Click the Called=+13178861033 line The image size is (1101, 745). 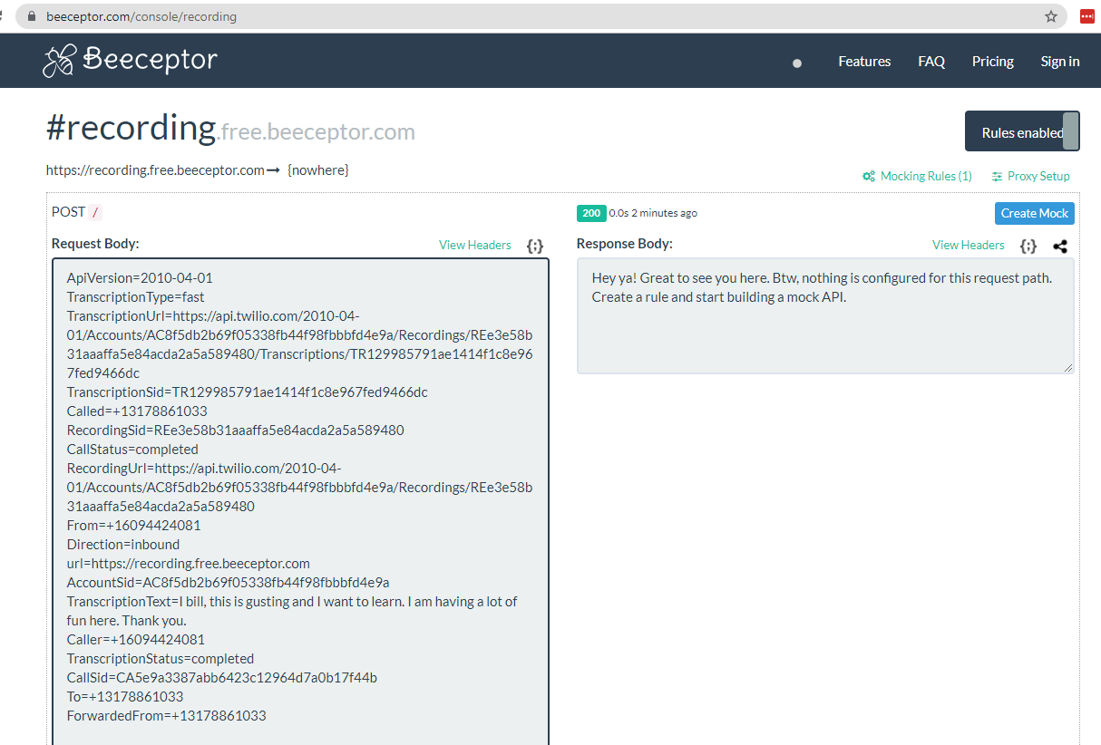137,411
